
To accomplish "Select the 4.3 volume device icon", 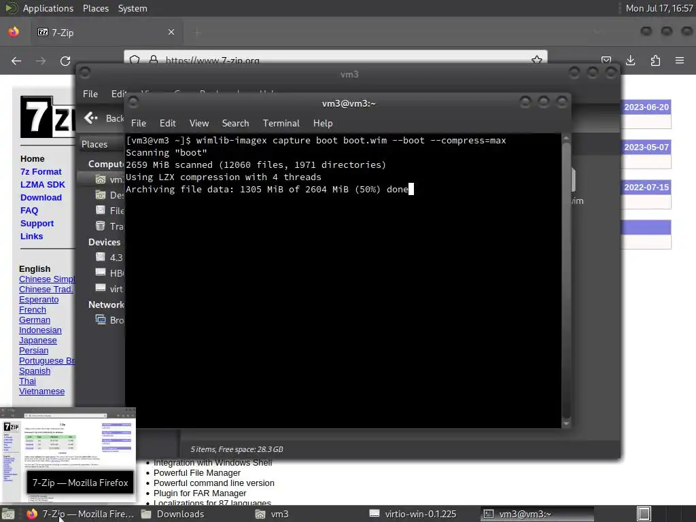I will (101, 257).
